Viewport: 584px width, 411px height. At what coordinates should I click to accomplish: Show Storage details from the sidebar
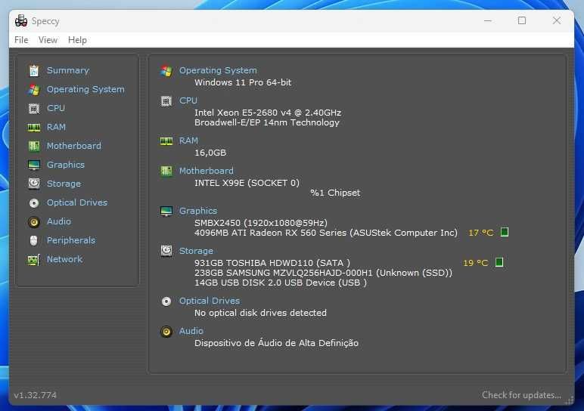click(x=64, y=184)
